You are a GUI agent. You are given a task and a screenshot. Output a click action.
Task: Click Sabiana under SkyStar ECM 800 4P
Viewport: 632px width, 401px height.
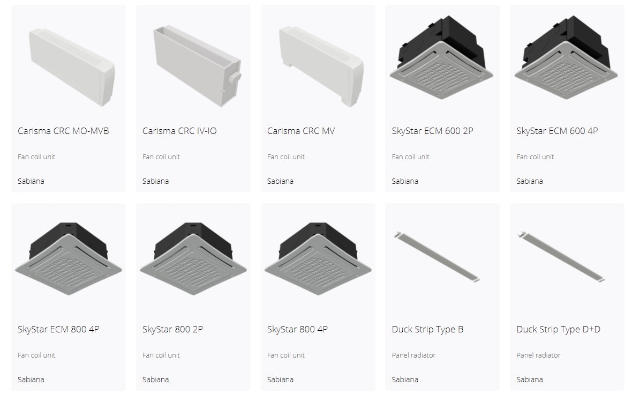tap(31, 380)
